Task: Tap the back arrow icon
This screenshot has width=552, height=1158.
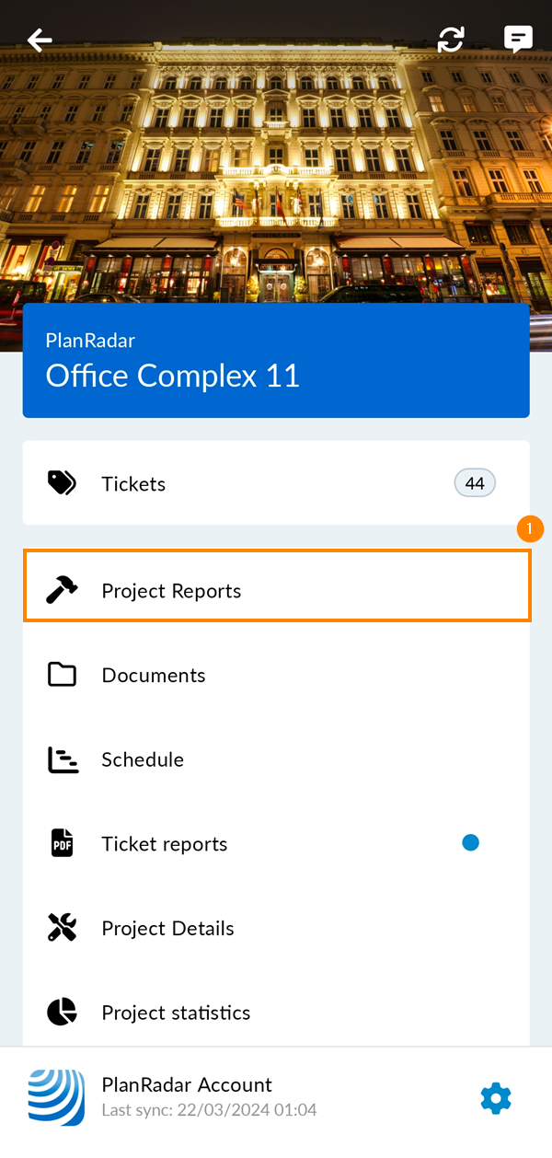Action: click(x=40, y=40)
